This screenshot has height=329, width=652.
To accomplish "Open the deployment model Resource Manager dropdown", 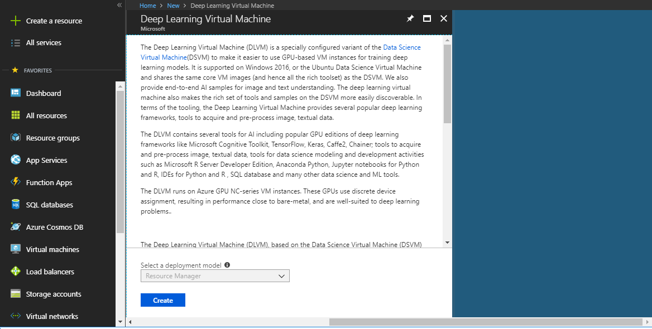I will pyautogui.click(x=215, y=276).
